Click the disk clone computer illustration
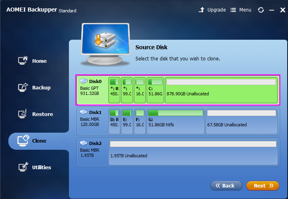This screenshot has width=288, height=199. pos(106,44)
